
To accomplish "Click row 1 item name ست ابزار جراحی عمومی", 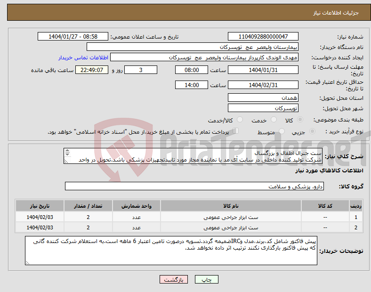I will point(231,217).
